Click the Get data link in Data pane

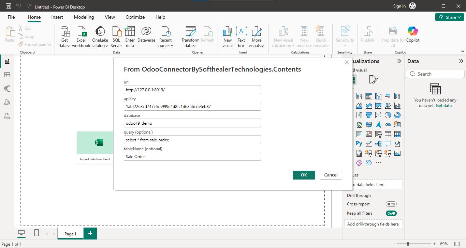443,106
